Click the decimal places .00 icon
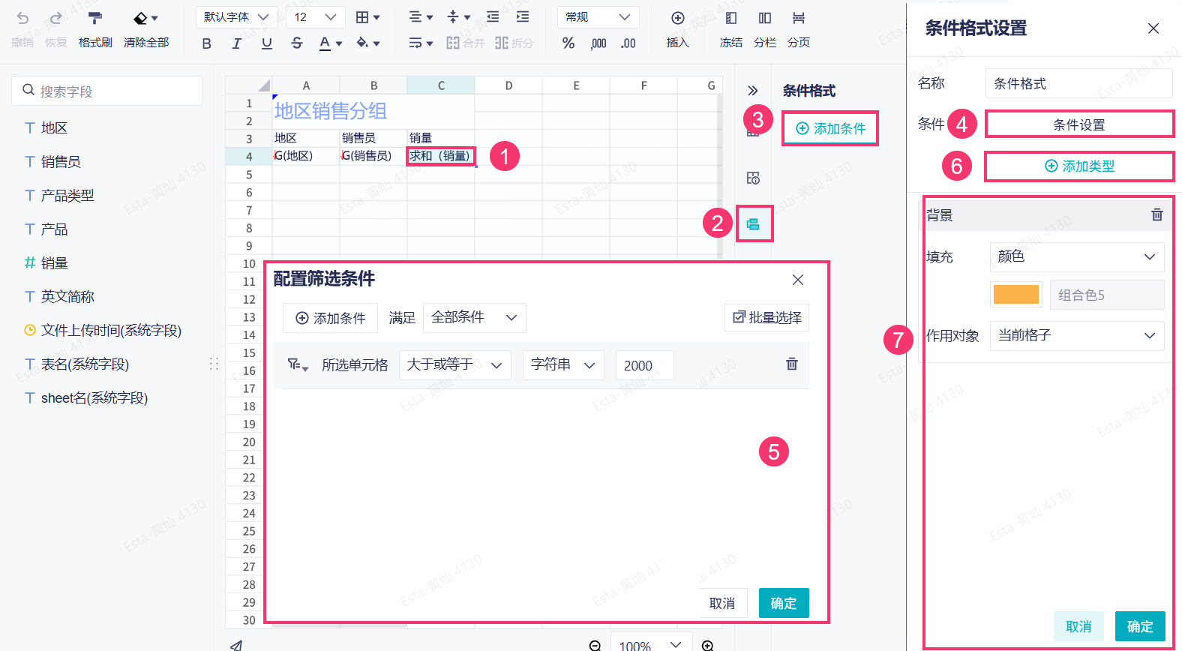The height and width of the screenshot is (651, 1182). pyautogui.click(x=628, y=43)
